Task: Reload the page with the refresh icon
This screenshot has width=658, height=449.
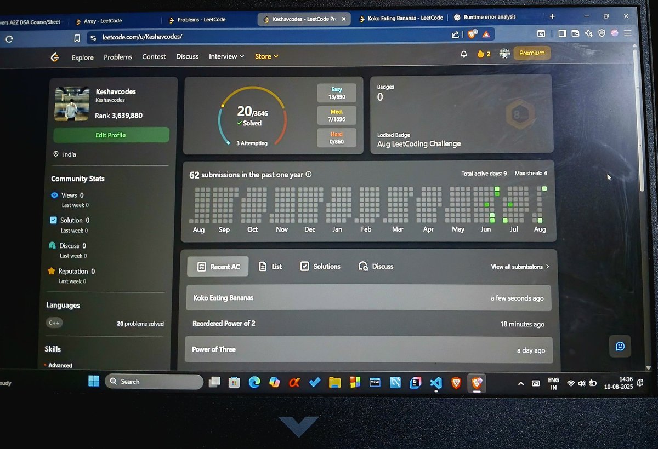Action: point(9,39)
